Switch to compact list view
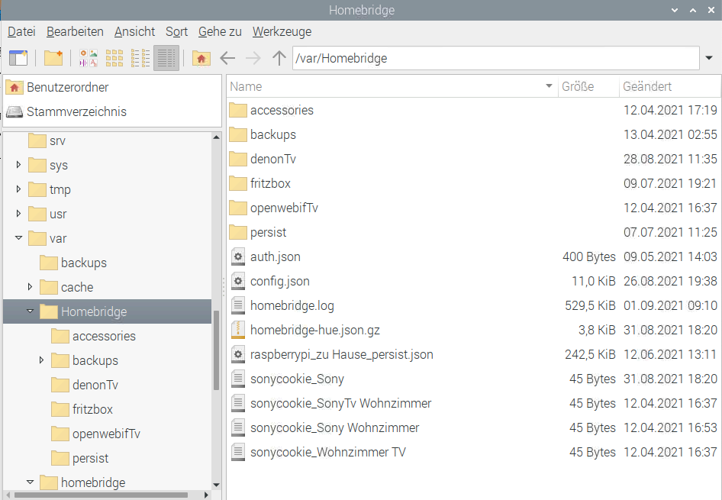Viewport: 722px width, 500px height. [140, 58]
